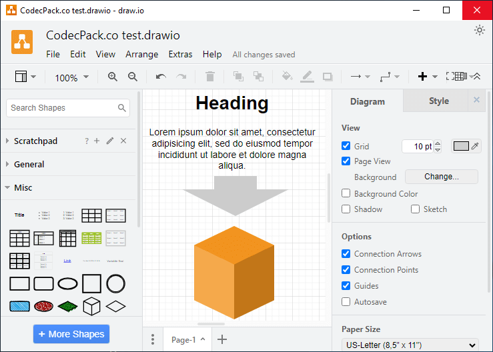Disable the Connection Arrows checkbox

(x=346, y=253)
